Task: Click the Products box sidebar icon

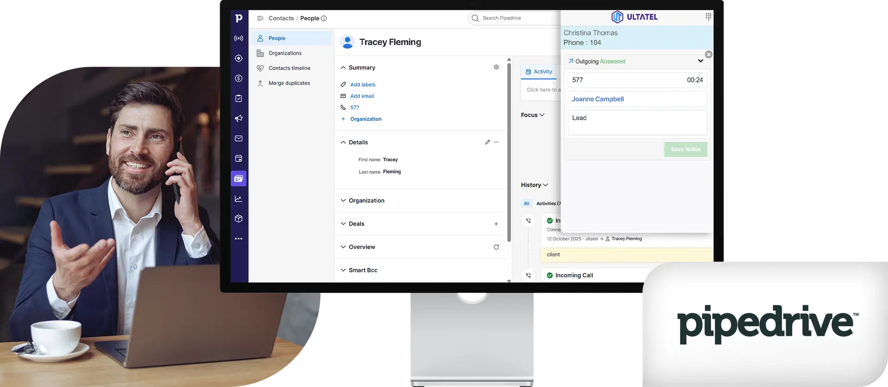Action: [239, 219]
